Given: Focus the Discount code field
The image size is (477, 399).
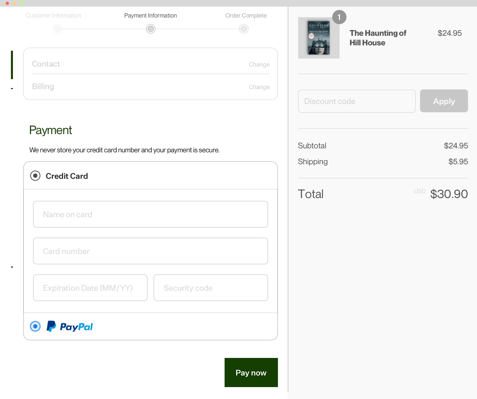Looking at the screenshot, I should [357, 101].
